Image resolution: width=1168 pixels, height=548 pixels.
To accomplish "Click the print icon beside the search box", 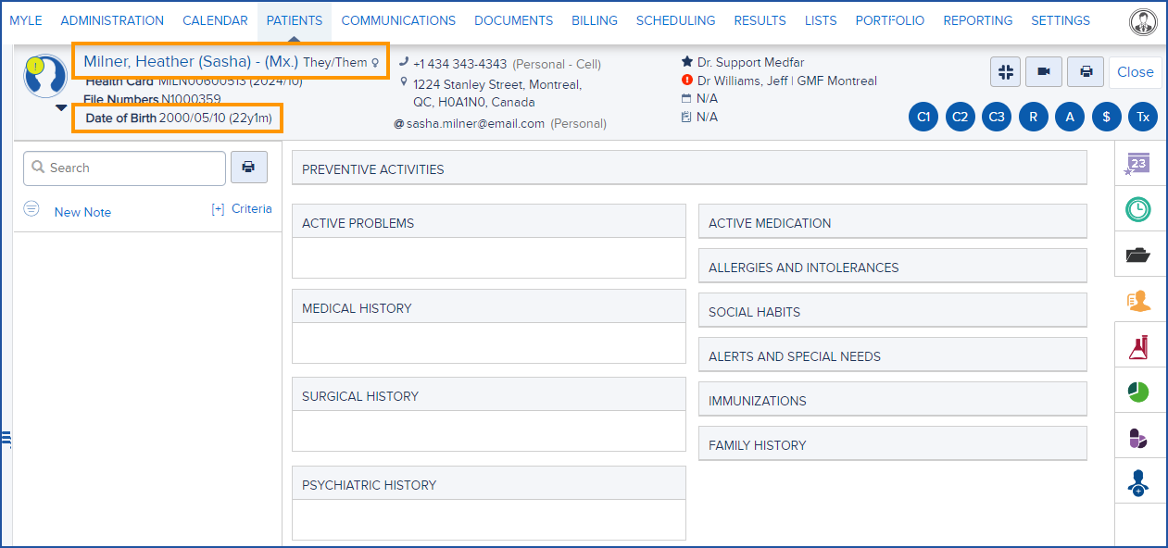I will [x=248, y=167].
